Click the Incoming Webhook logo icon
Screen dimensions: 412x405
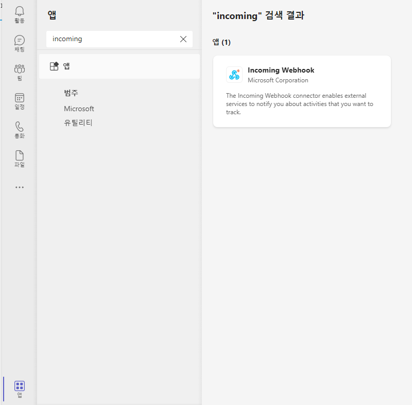(x=234, y=75)
